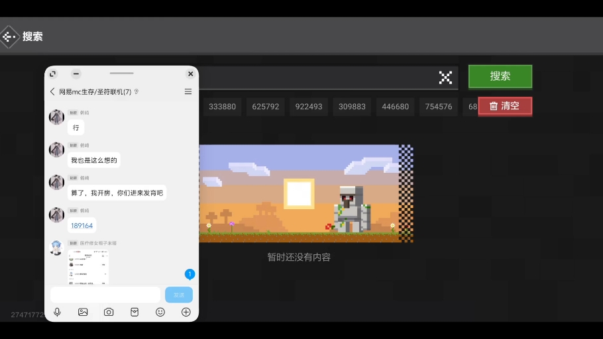Open the chat group menu (hamburger icon)
This screenshot has width=603, height=339.
[x=188, y=91]
